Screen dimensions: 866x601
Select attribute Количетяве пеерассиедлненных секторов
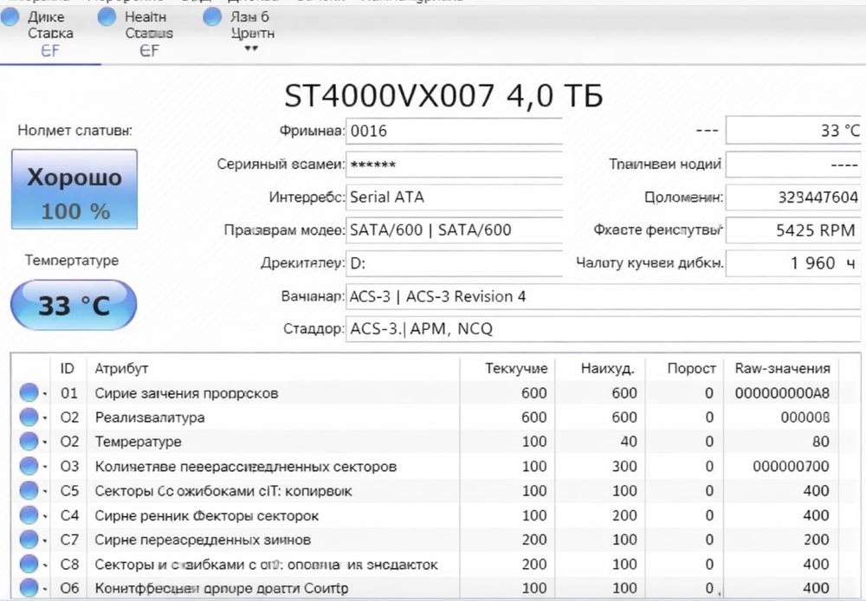tap(246, 467)
